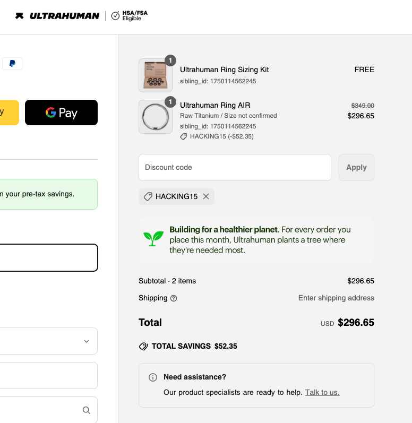This screenshot has height=423, width=412.
Task: Click the info icon beside Need assistance
Action: click(153, 377)
